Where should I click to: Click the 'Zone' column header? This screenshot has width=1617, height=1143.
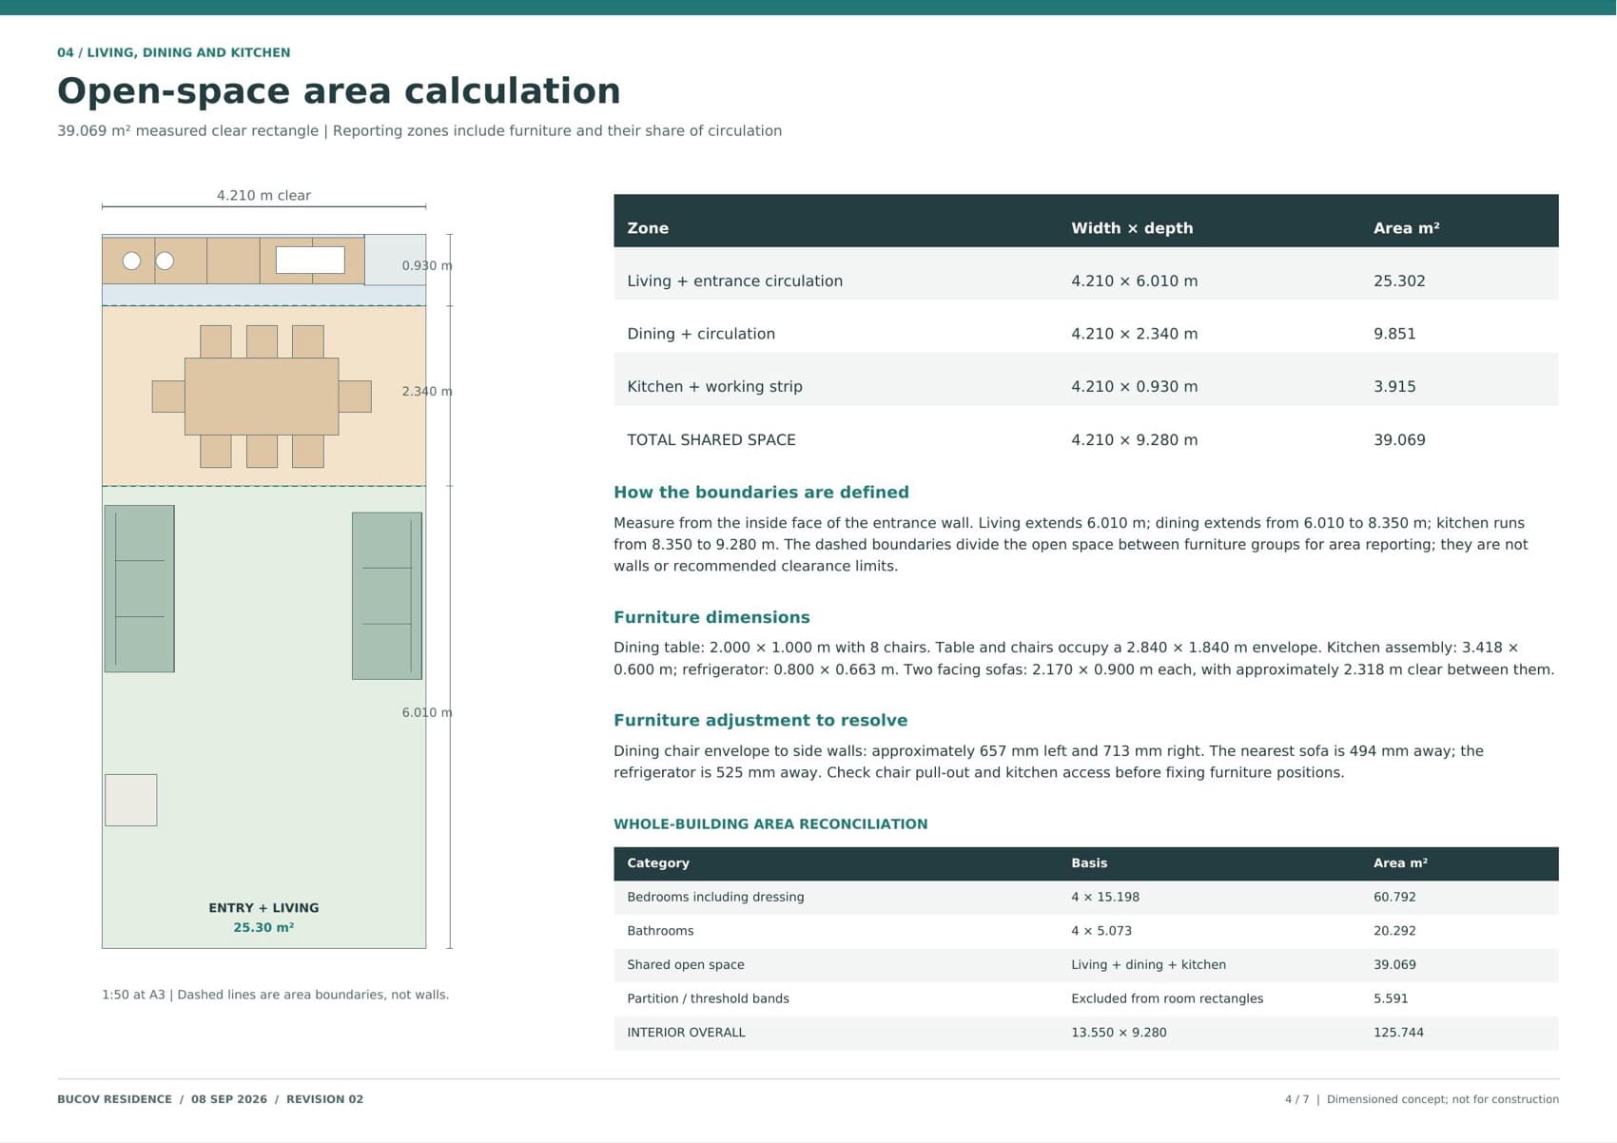[x=648, y=228]
